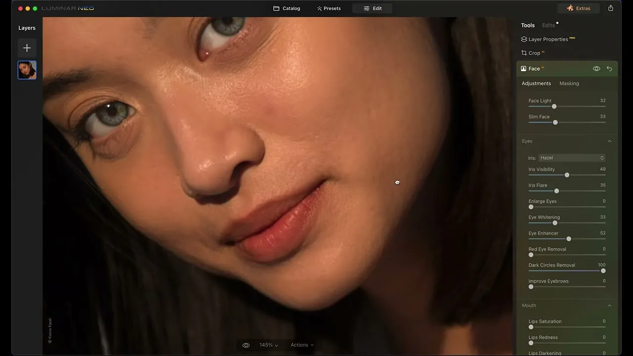
Task: Click the Enlarge Eyes slider handle
Action: [x=531, y=207]
